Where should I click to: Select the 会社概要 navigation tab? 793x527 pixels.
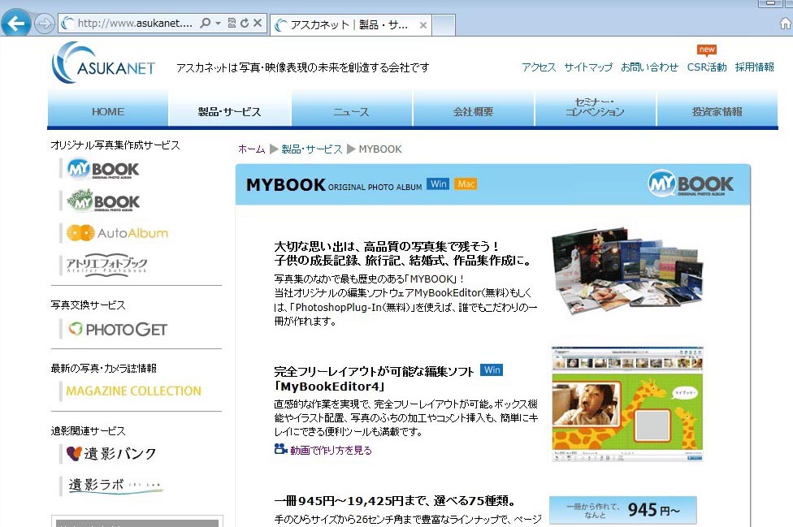(x=473, y=111)
